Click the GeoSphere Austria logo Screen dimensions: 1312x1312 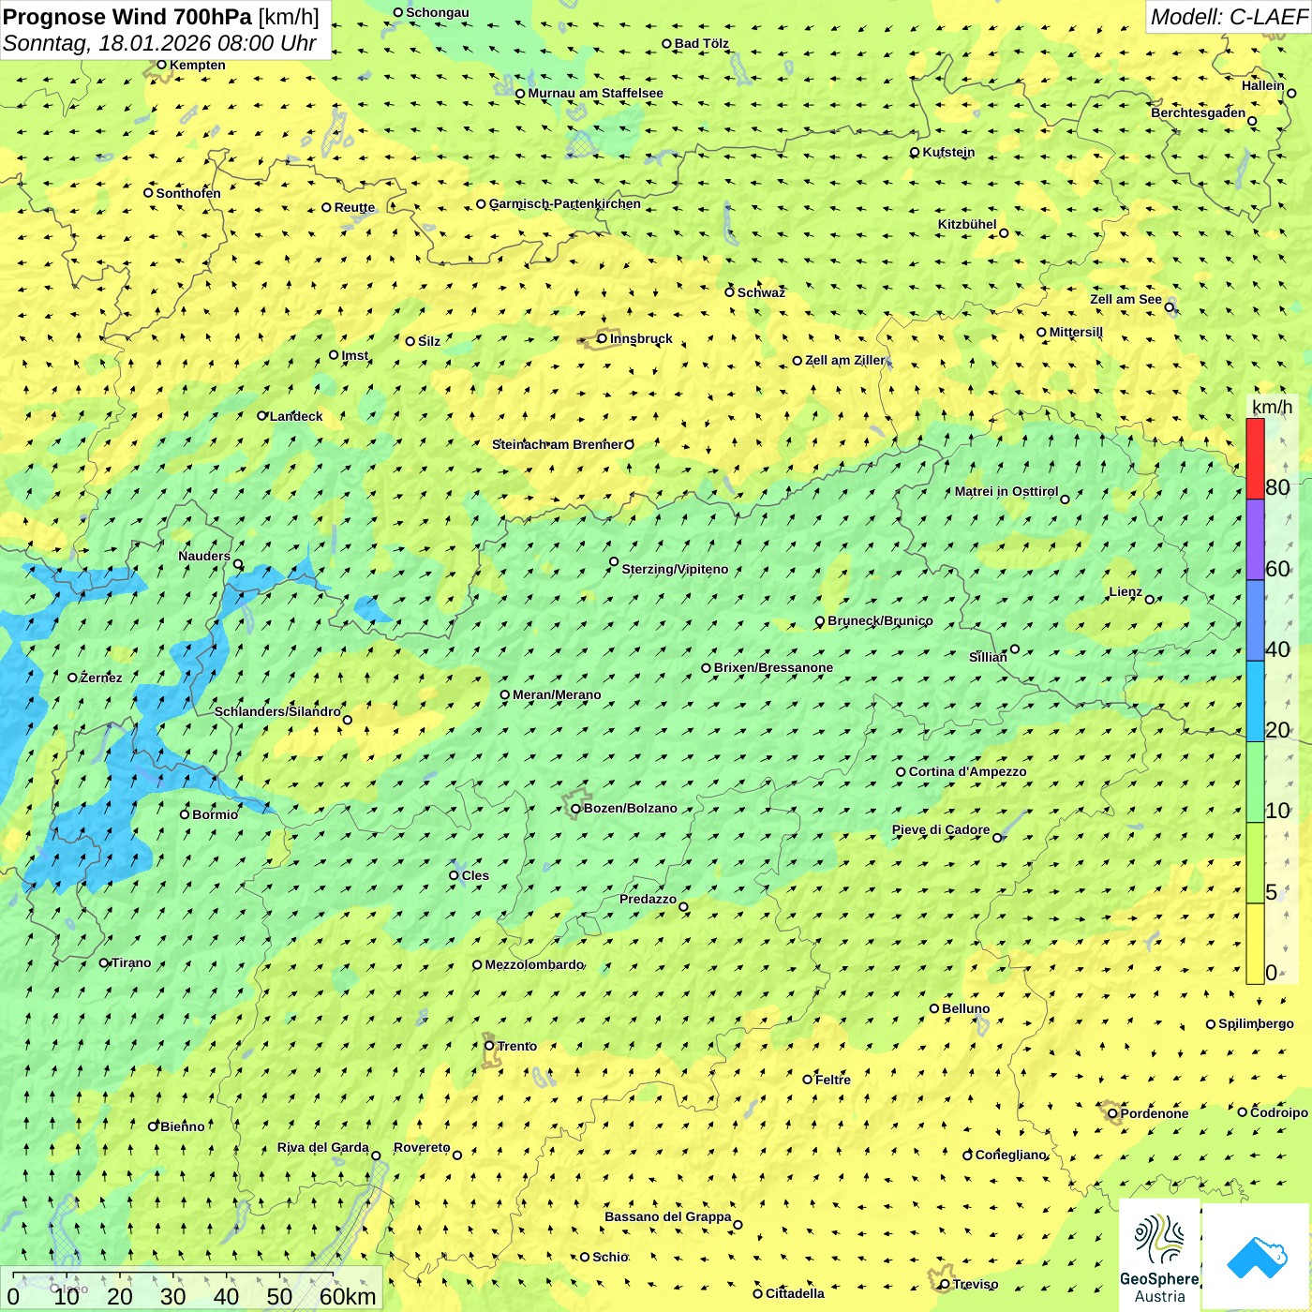click(x=1159, y=1256)
